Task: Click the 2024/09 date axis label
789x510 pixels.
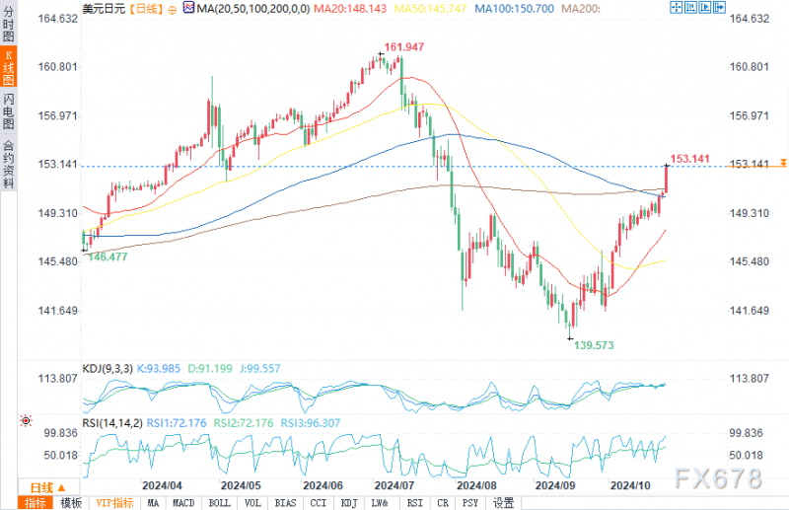Action: [555, 486]
